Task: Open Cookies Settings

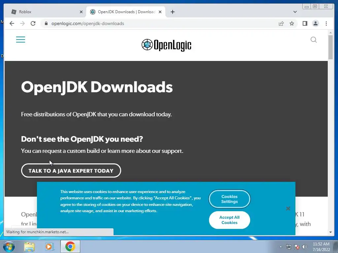Action: (x=229, y=199)
